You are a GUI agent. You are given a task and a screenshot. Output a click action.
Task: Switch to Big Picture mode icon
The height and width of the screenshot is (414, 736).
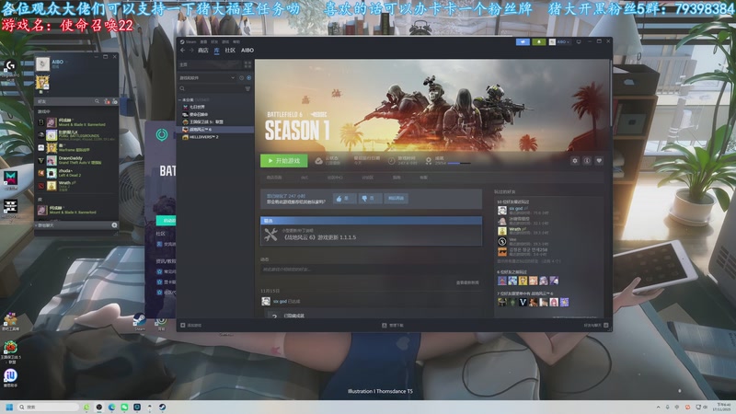[579, 41]
